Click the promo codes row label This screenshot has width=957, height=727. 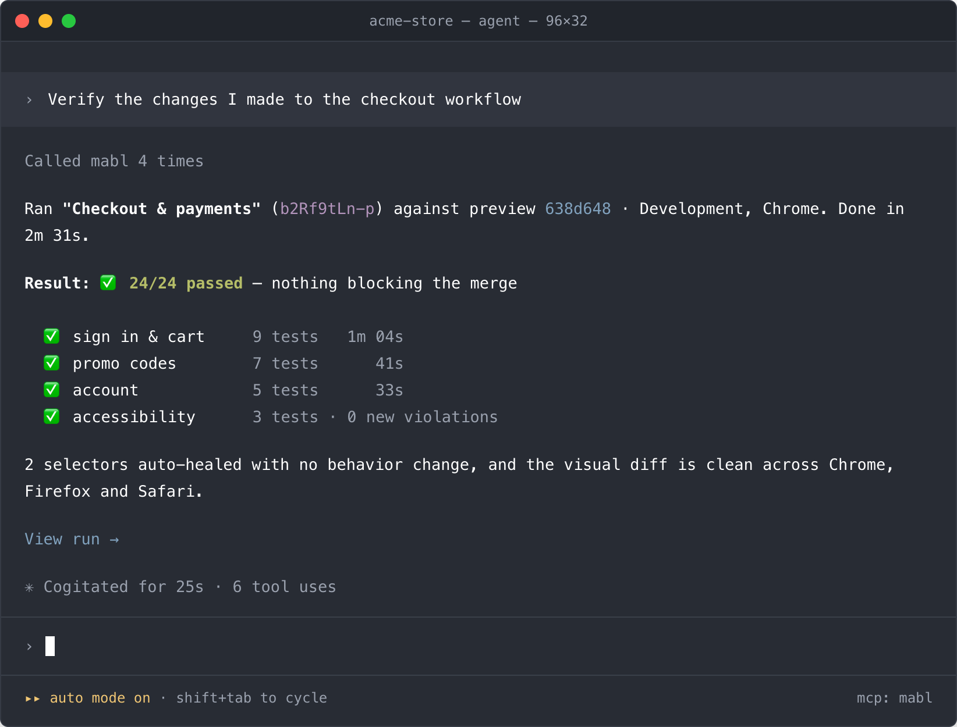(x=124, y=363)
